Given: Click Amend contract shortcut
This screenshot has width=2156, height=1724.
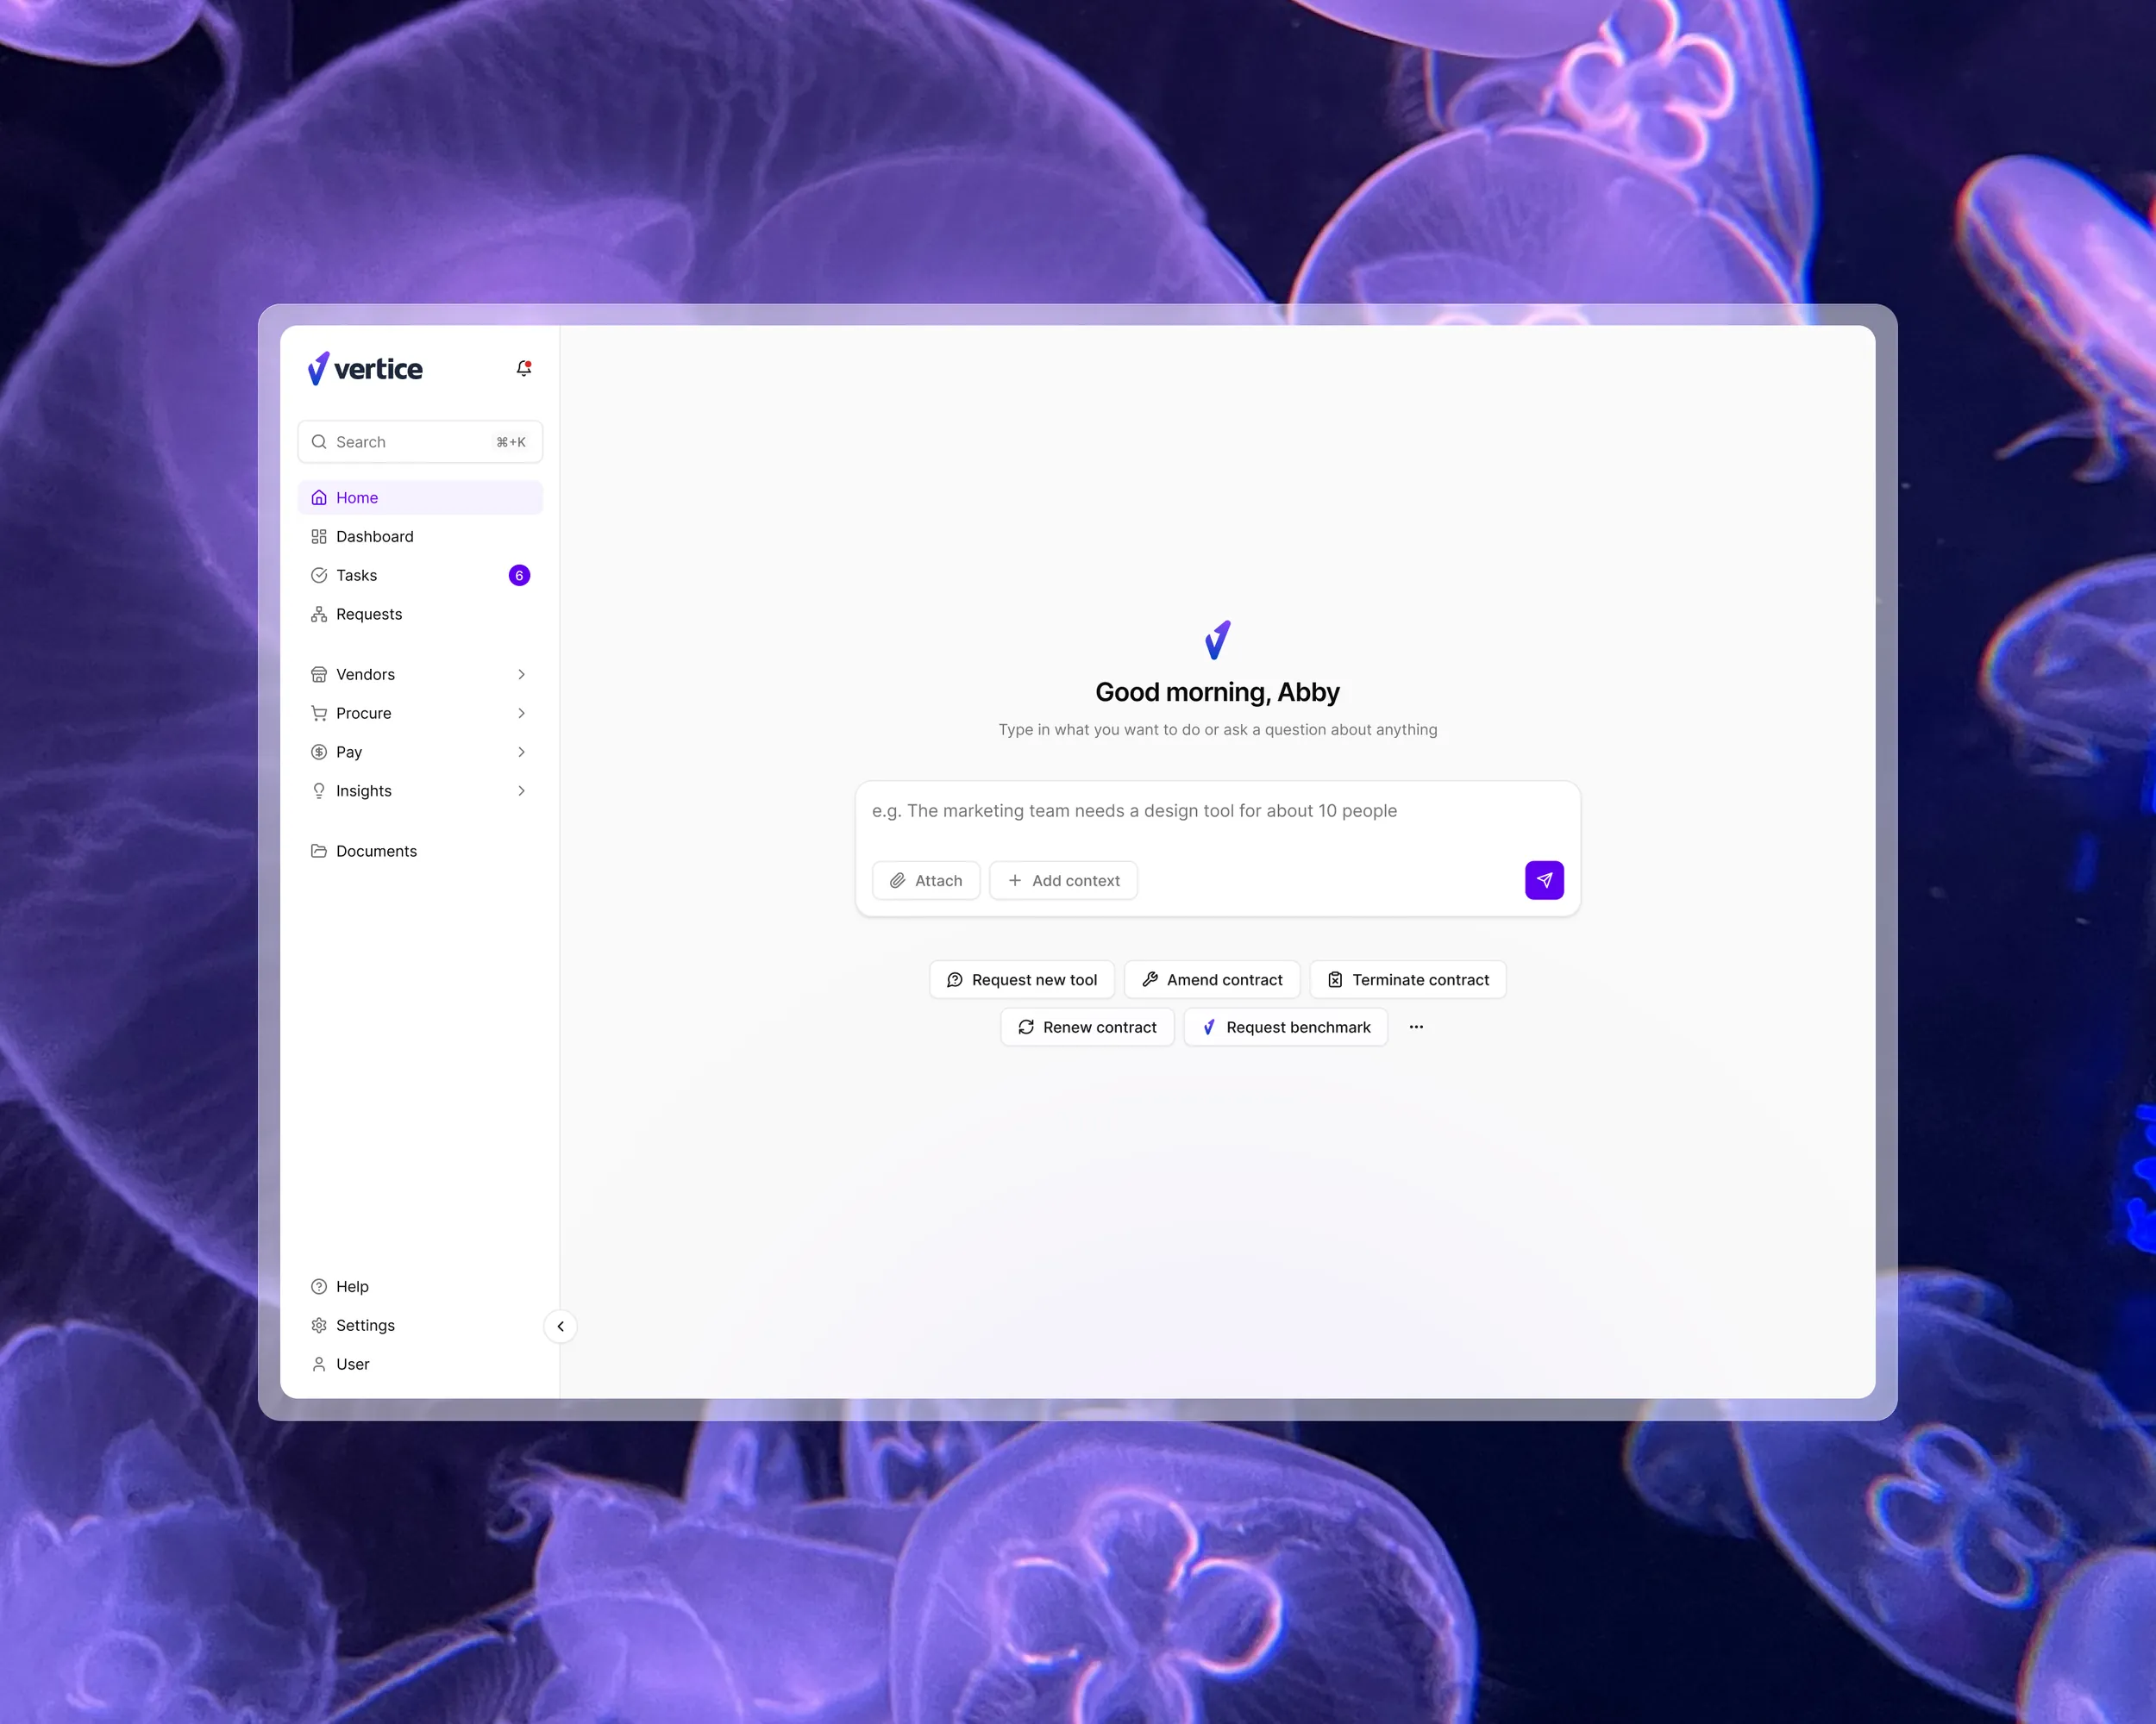Looking at the screenshot, I should tap(1212, 980).
